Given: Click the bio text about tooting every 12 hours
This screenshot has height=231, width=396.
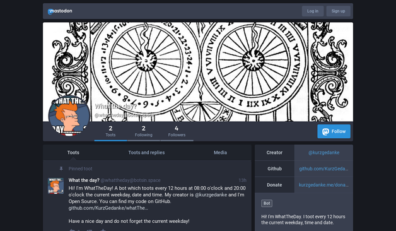Looking at the screenshot, I should pos(303,220).
